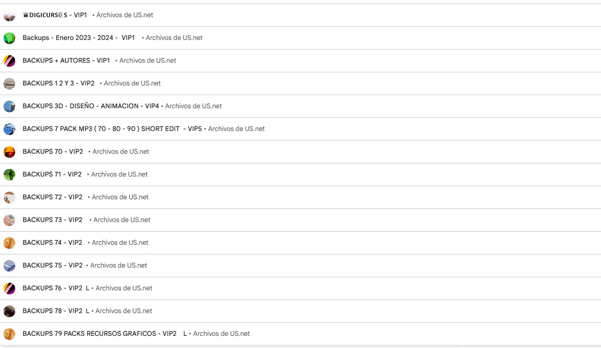Select BACKUPS 74 - VIP2 row title
This screenshot has width=601, height=348.
click(53, 243)
